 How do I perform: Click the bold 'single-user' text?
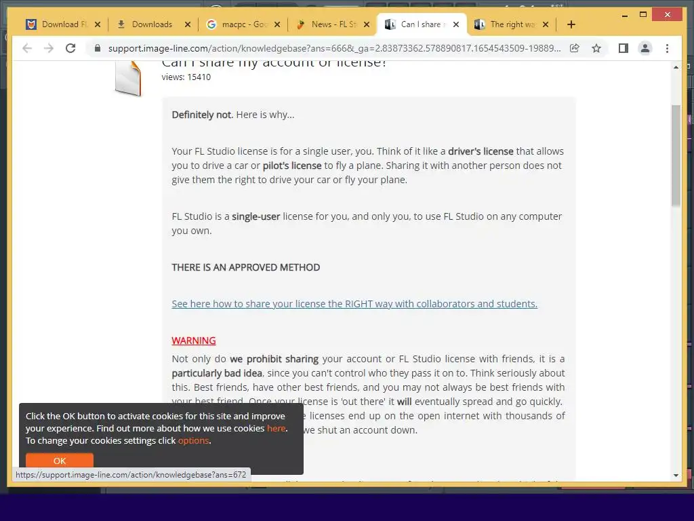tap(256, 216)
